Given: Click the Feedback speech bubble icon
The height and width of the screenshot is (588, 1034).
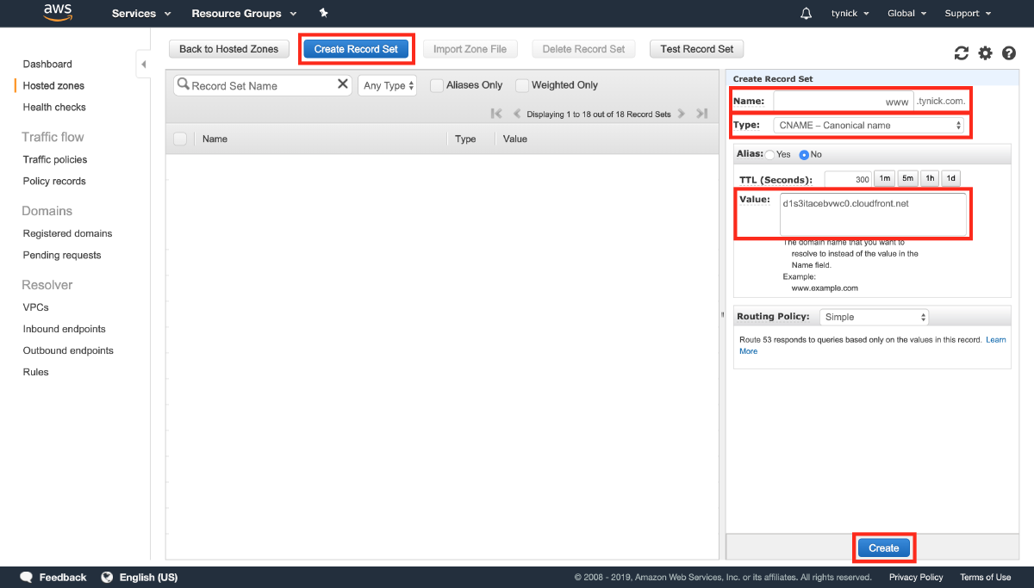Looking at the screenshot, I should (x=27, y=577).
